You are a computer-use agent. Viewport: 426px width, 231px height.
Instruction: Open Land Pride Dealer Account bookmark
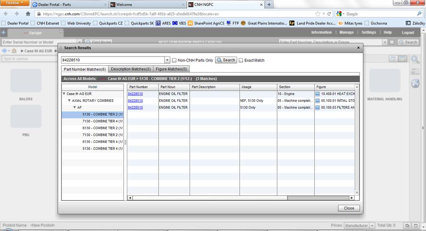312,23
